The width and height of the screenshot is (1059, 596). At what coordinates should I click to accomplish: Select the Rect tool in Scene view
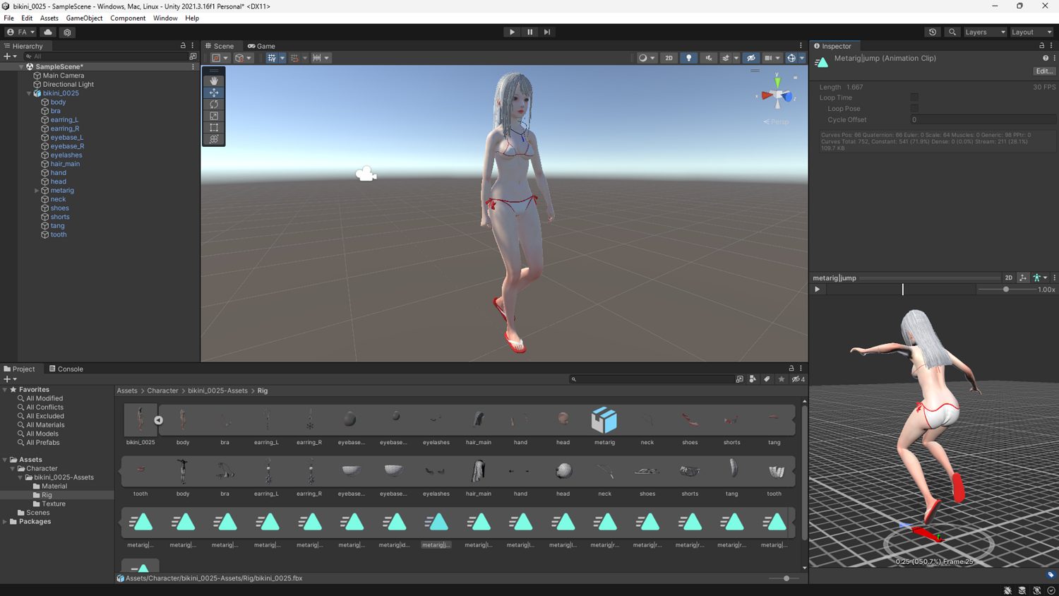pos(214,128)
